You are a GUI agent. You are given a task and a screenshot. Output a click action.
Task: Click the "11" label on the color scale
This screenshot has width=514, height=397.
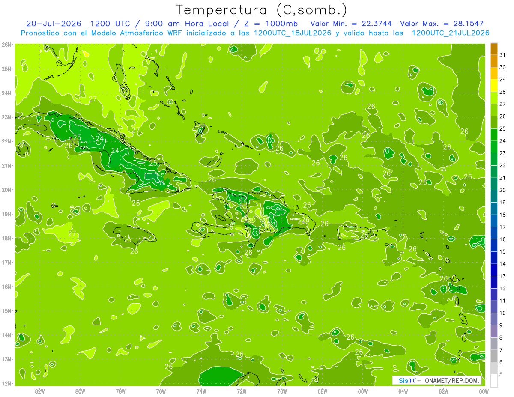tap(502, 301)
